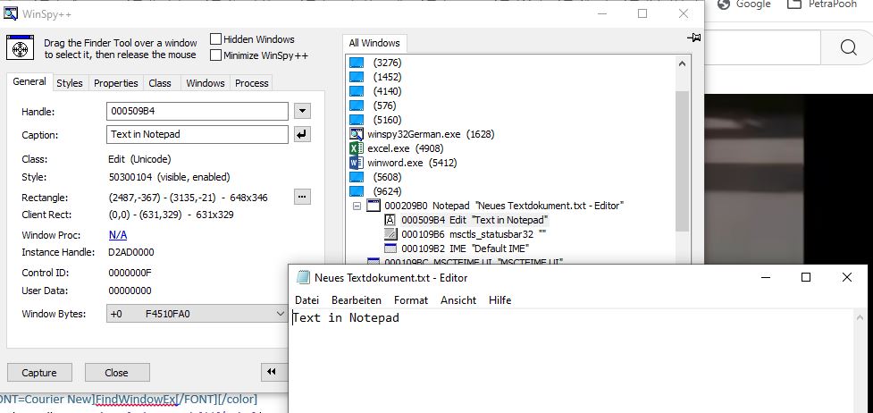Open the Rectangle ellipsis button
This screenshot has height=413, width=873.
tap(302, 197)
